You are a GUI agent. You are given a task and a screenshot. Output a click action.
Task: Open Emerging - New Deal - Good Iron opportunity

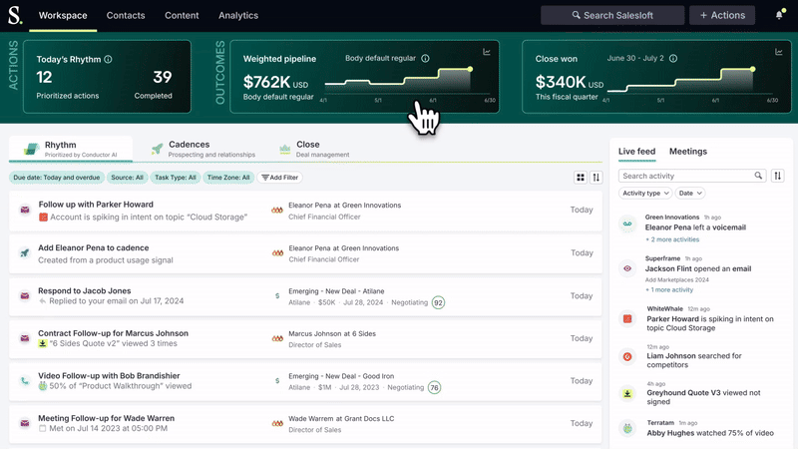pyautogui.click(x=341, y=376)
